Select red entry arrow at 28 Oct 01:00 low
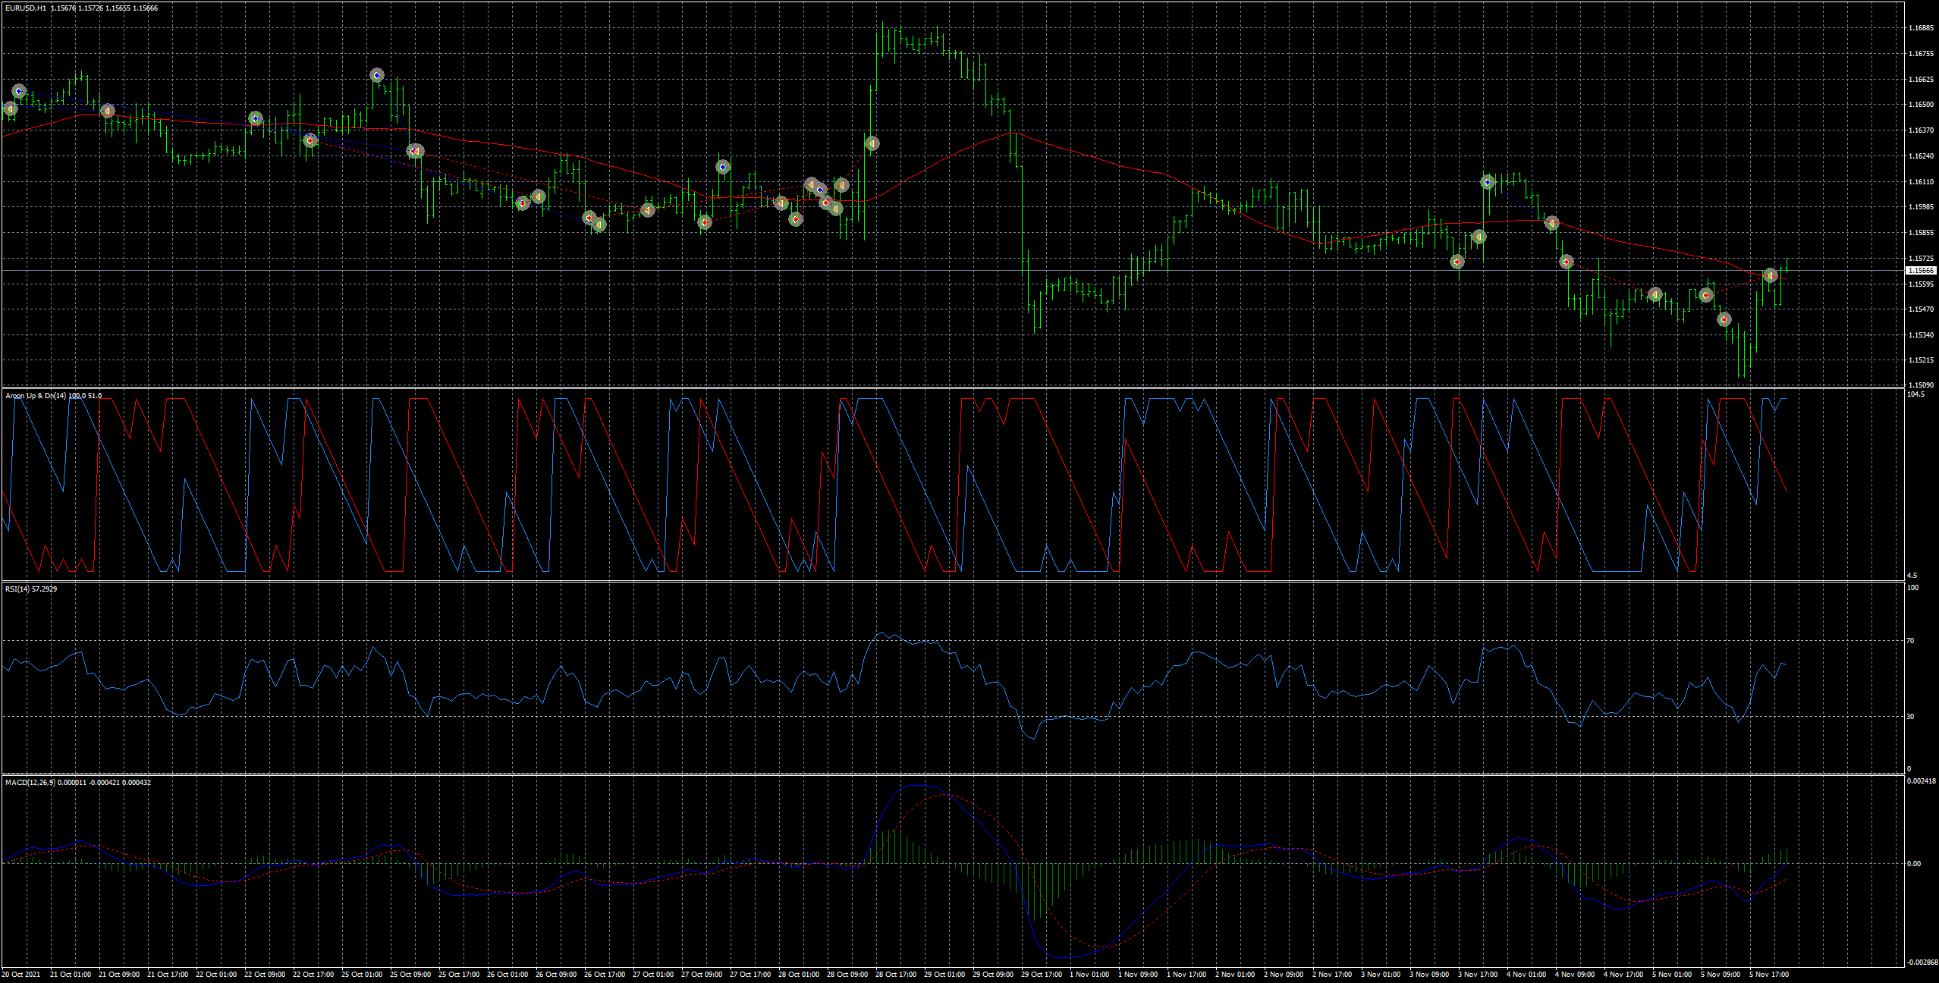1939x983 pixels. pos(795,219)
